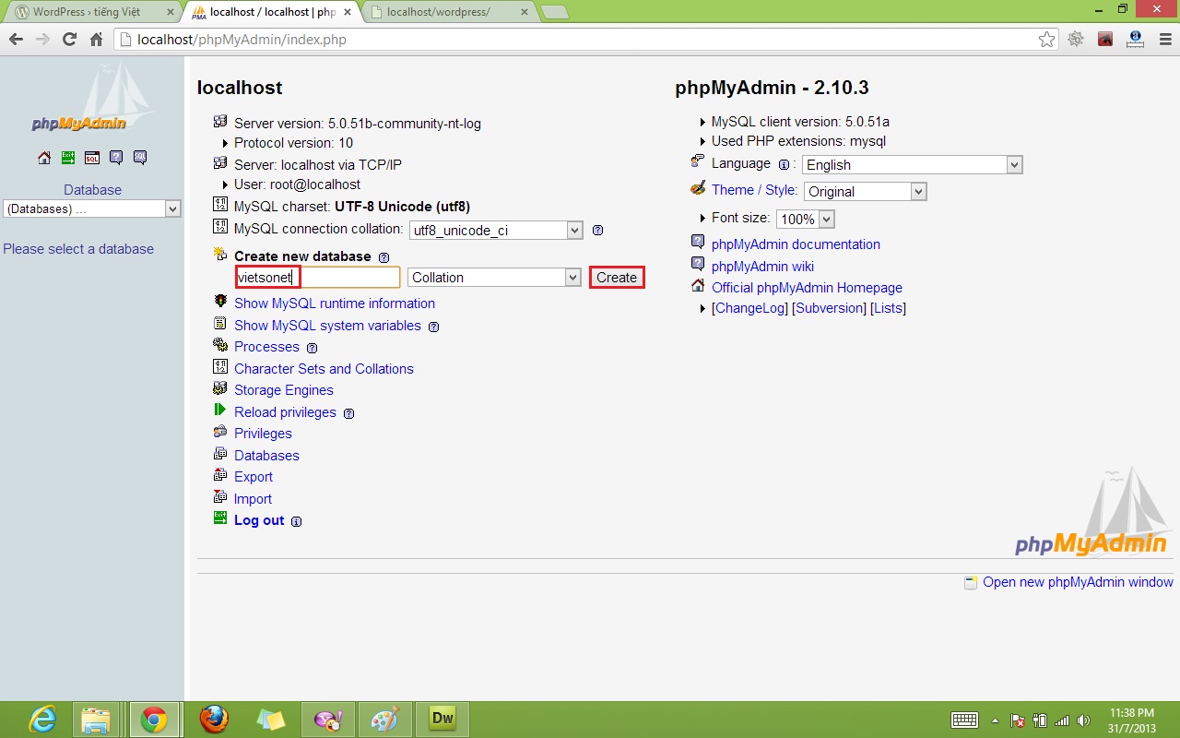Open the MySQL connection collation dropdown
Viewport: 1180px width, 738px height.
point(496,231)
